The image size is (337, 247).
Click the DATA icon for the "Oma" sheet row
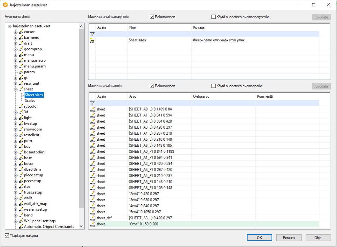(x=92, y=224)
